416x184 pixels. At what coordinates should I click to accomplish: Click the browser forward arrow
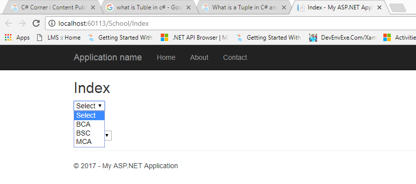coord(22,24)
